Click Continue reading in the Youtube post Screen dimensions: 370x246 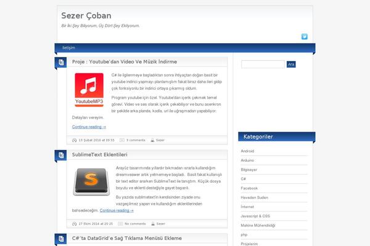tap(89, 127)
